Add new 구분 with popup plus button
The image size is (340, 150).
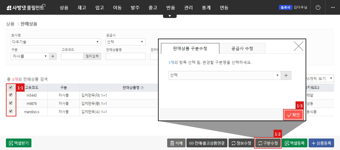coord(286,75)
